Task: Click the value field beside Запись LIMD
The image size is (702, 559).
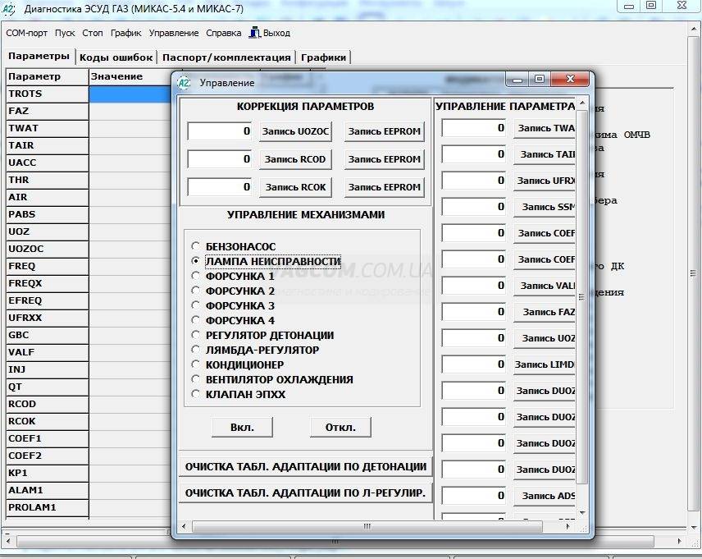Action: [x=474, y=364]
